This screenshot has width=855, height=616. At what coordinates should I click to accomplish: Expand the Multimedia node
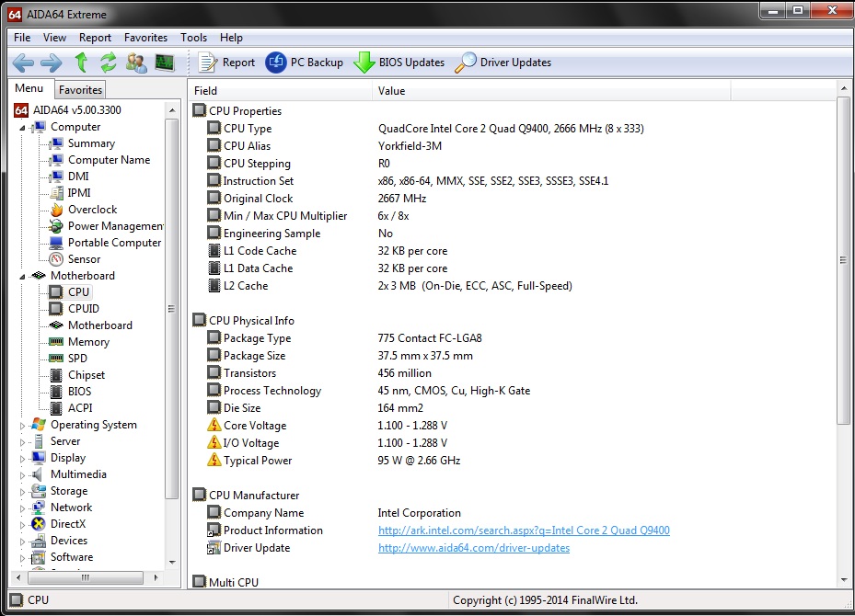(22, 475)
